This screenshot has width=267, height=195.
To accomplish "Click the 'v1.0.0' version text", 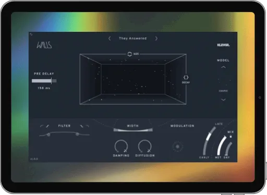I will coord(34,159).
